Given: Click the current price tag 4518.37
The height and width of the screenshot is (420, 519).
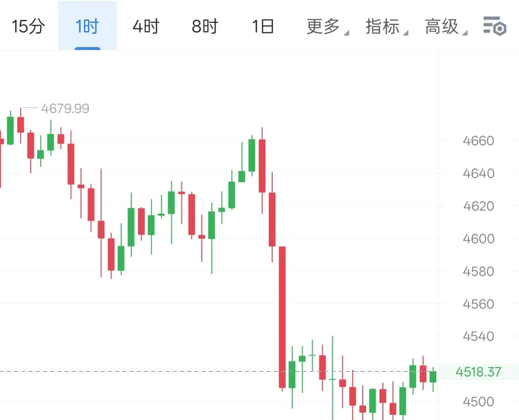Looking at the screenshot, I should coord(479,372).
